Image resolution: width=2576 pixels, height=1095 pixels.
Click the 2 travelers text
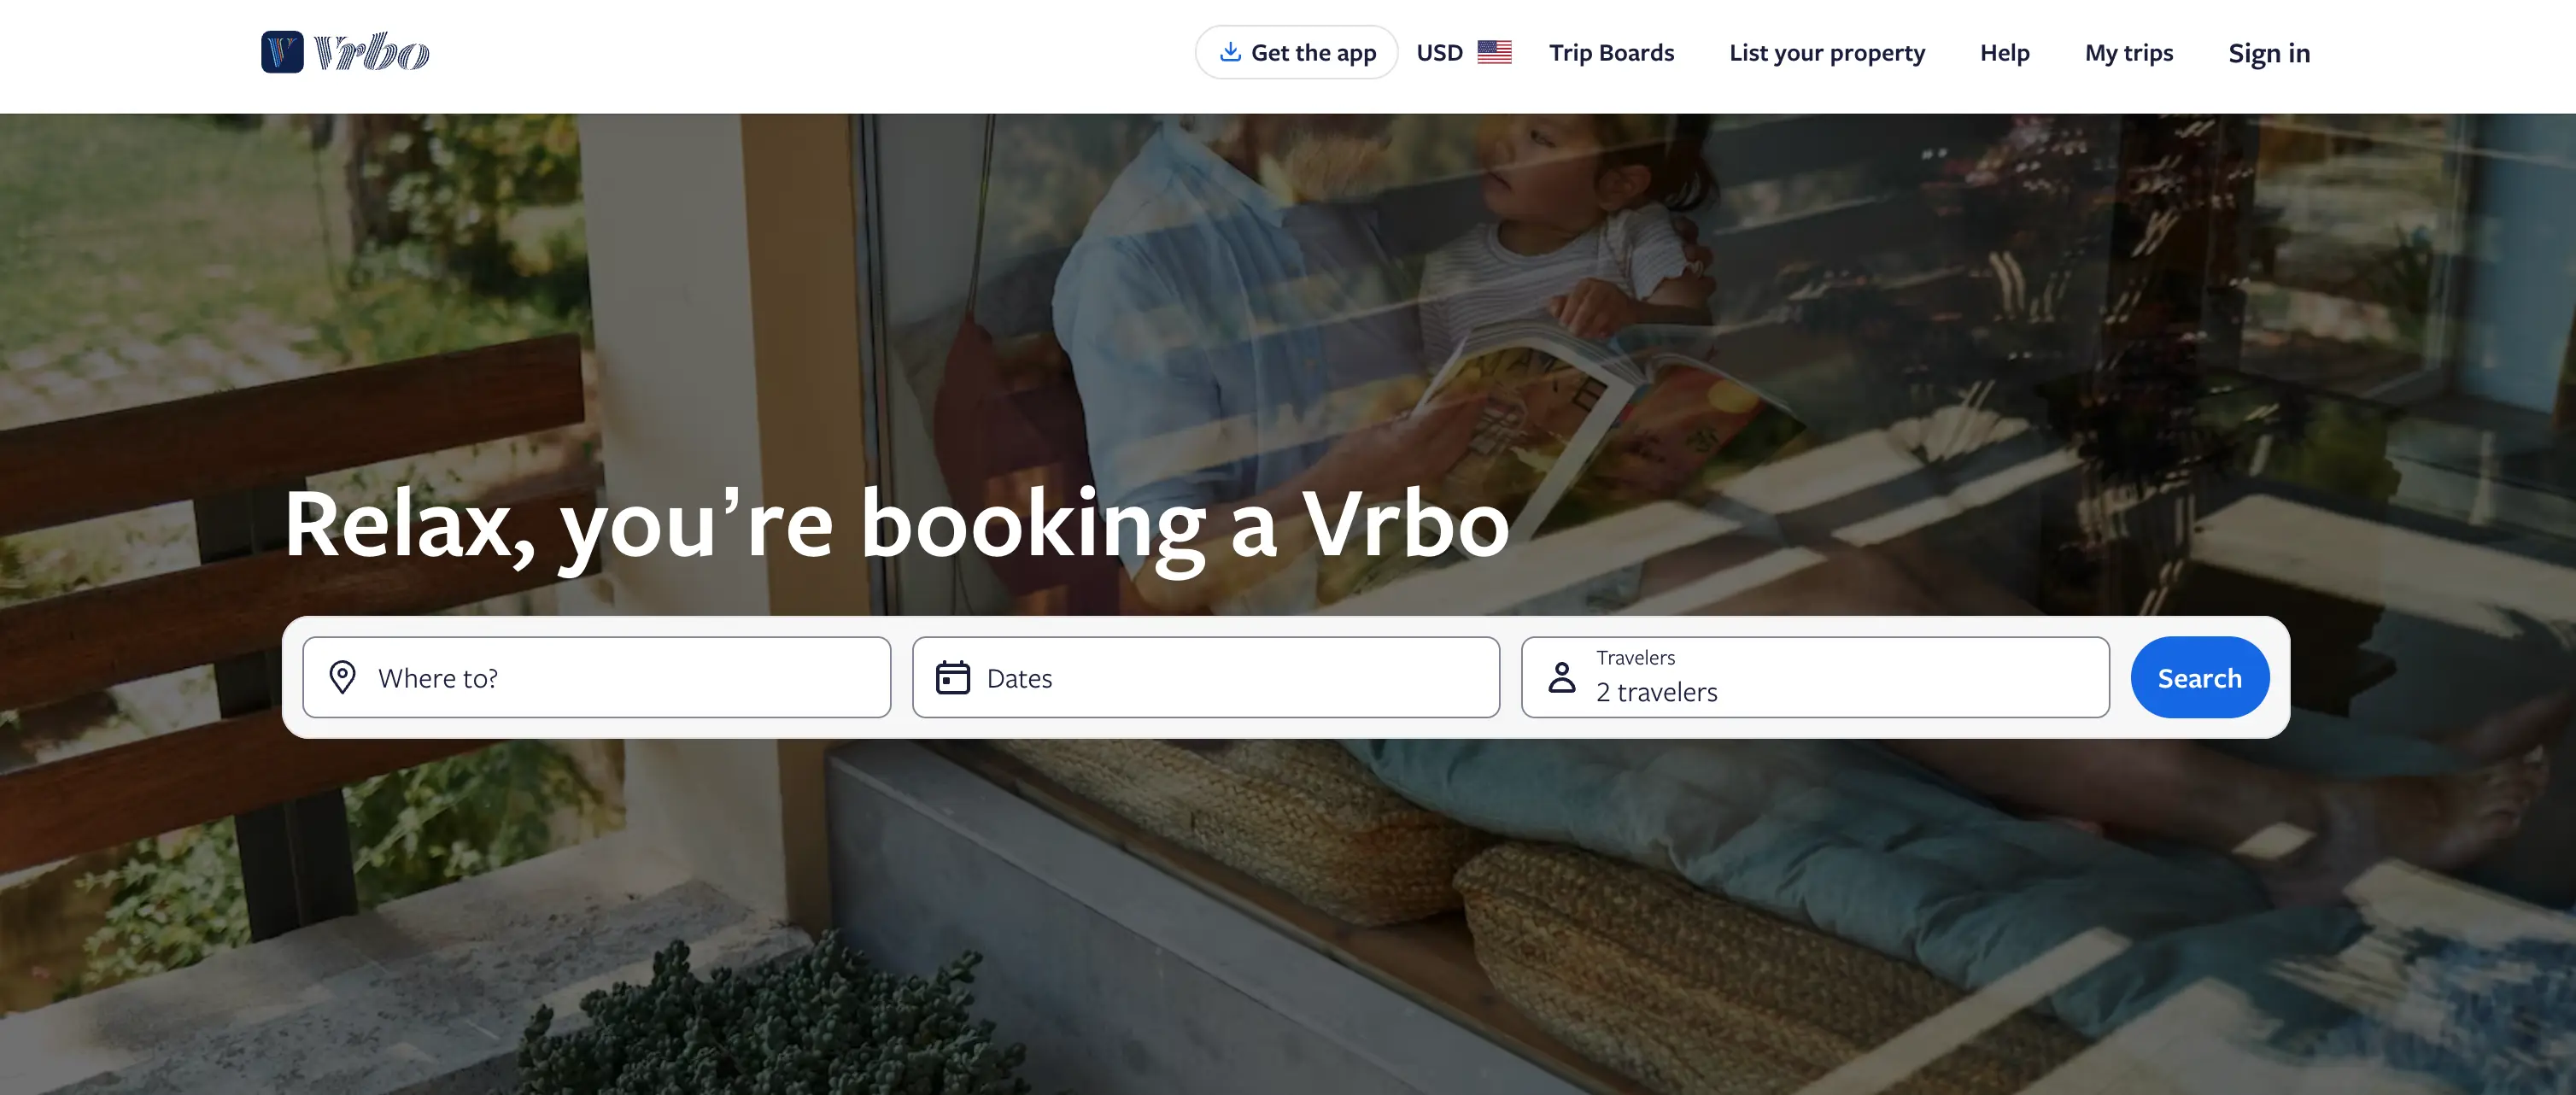click(x=1656, y=692)
